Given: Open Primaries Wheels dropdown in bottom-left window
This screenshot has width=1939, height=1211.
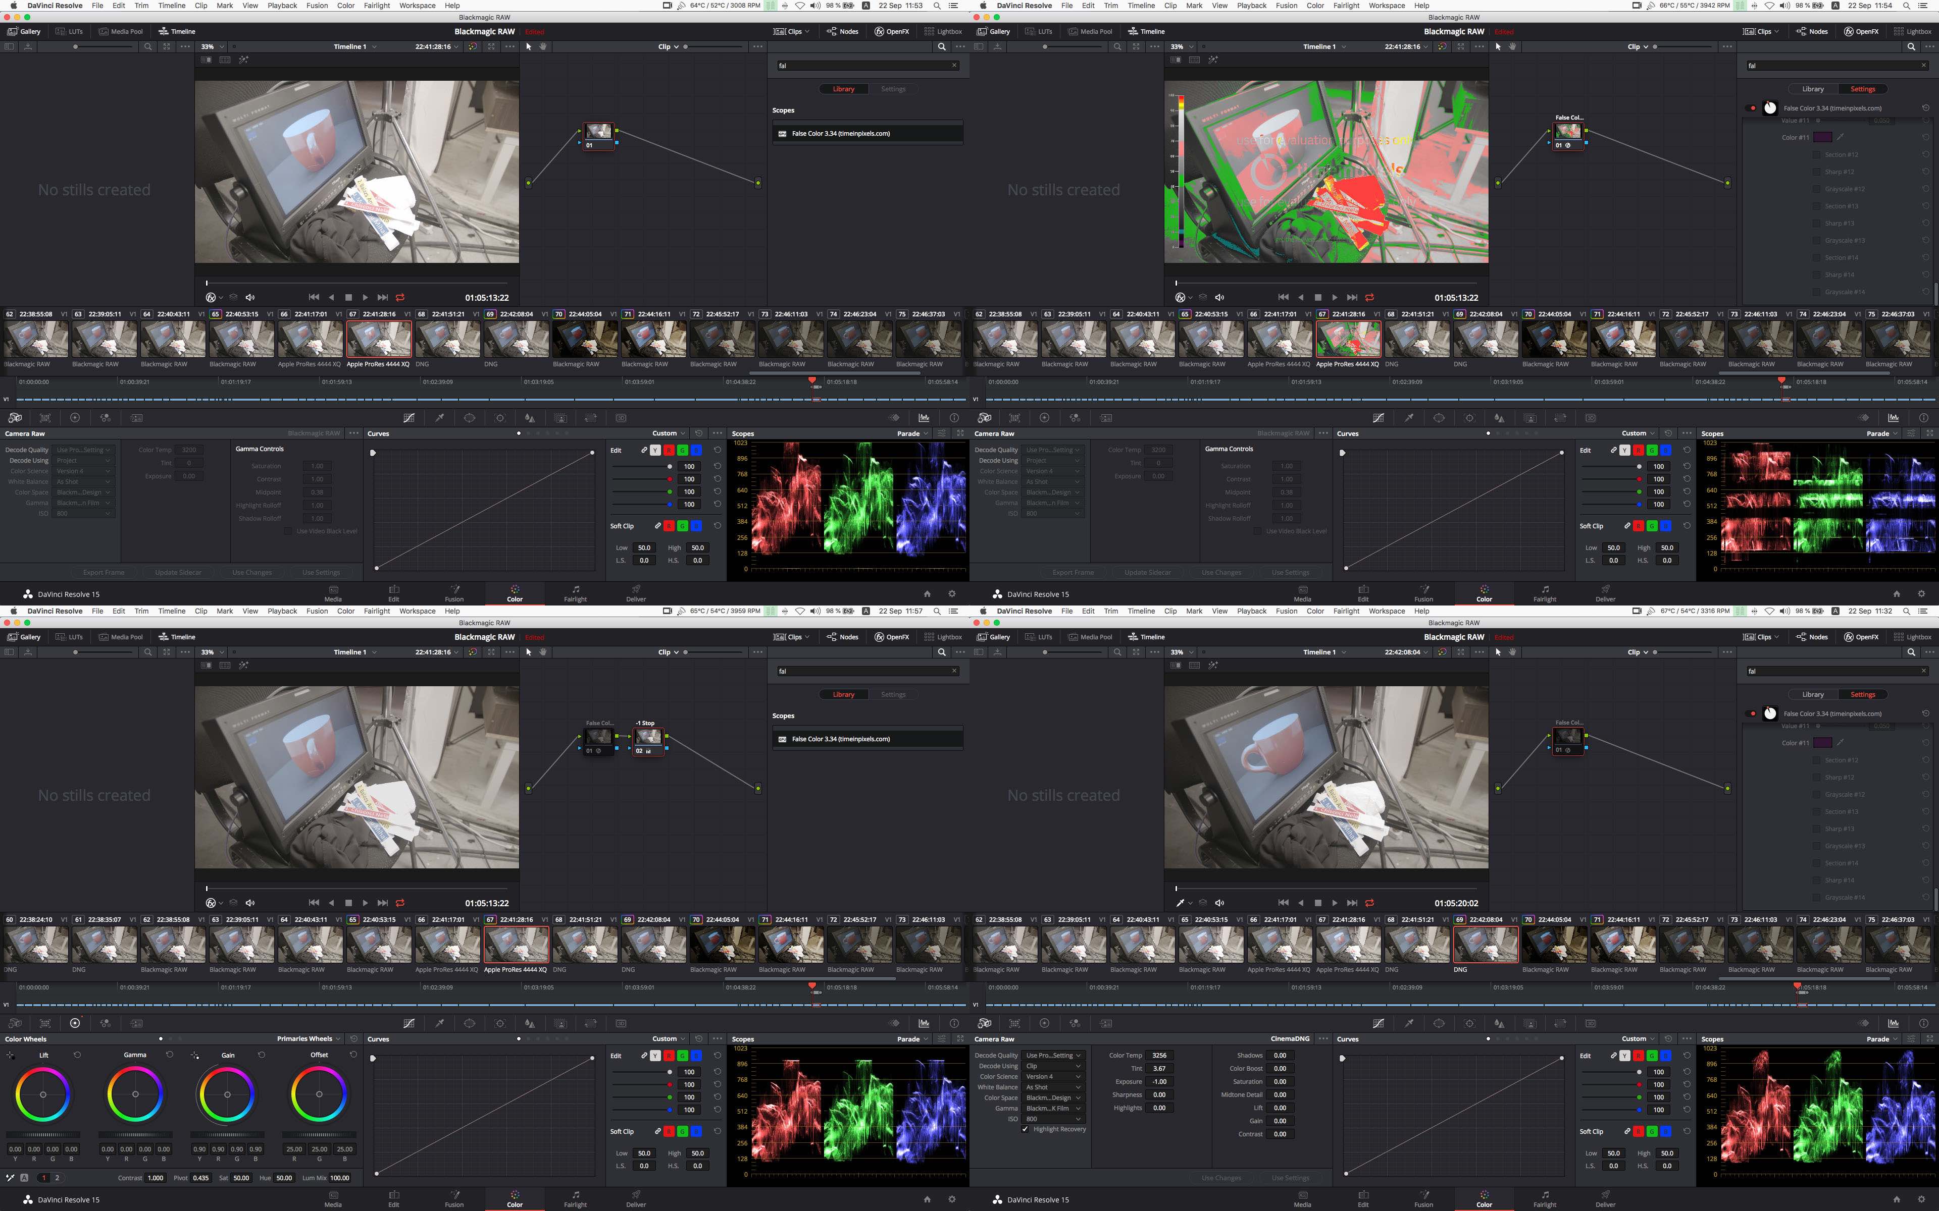Looking at the screenshot, I should [x=309, y=1039].
